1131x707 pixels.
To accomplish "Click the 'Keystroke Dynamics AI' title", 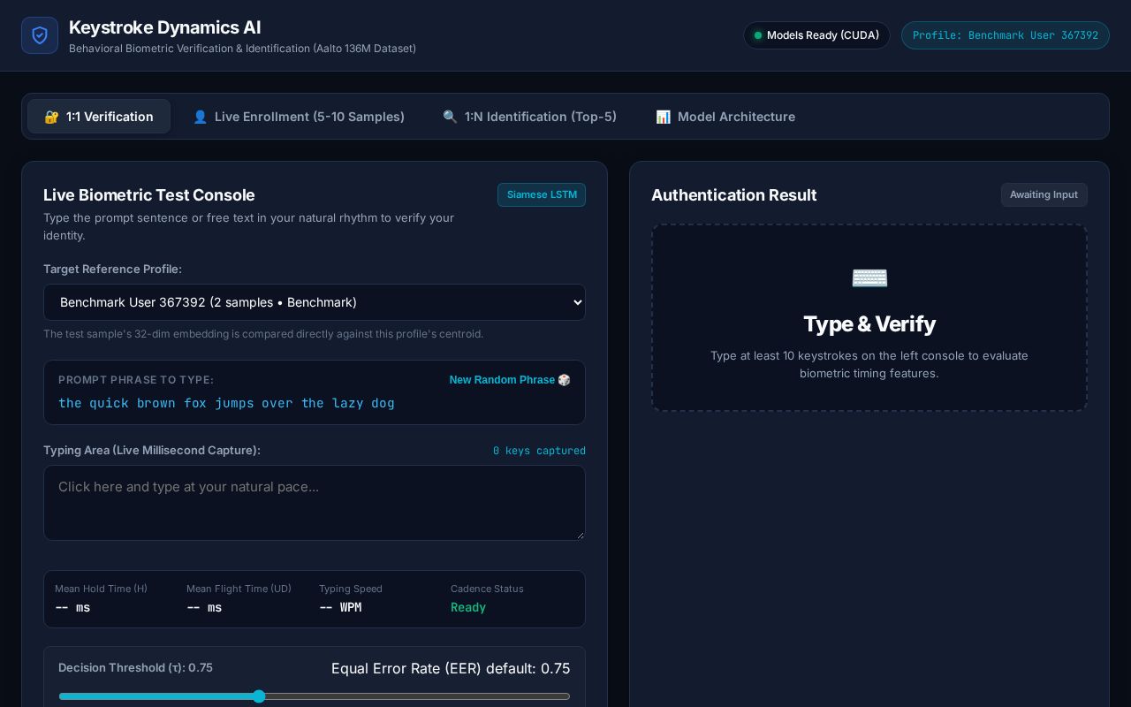I will (165, 27).
